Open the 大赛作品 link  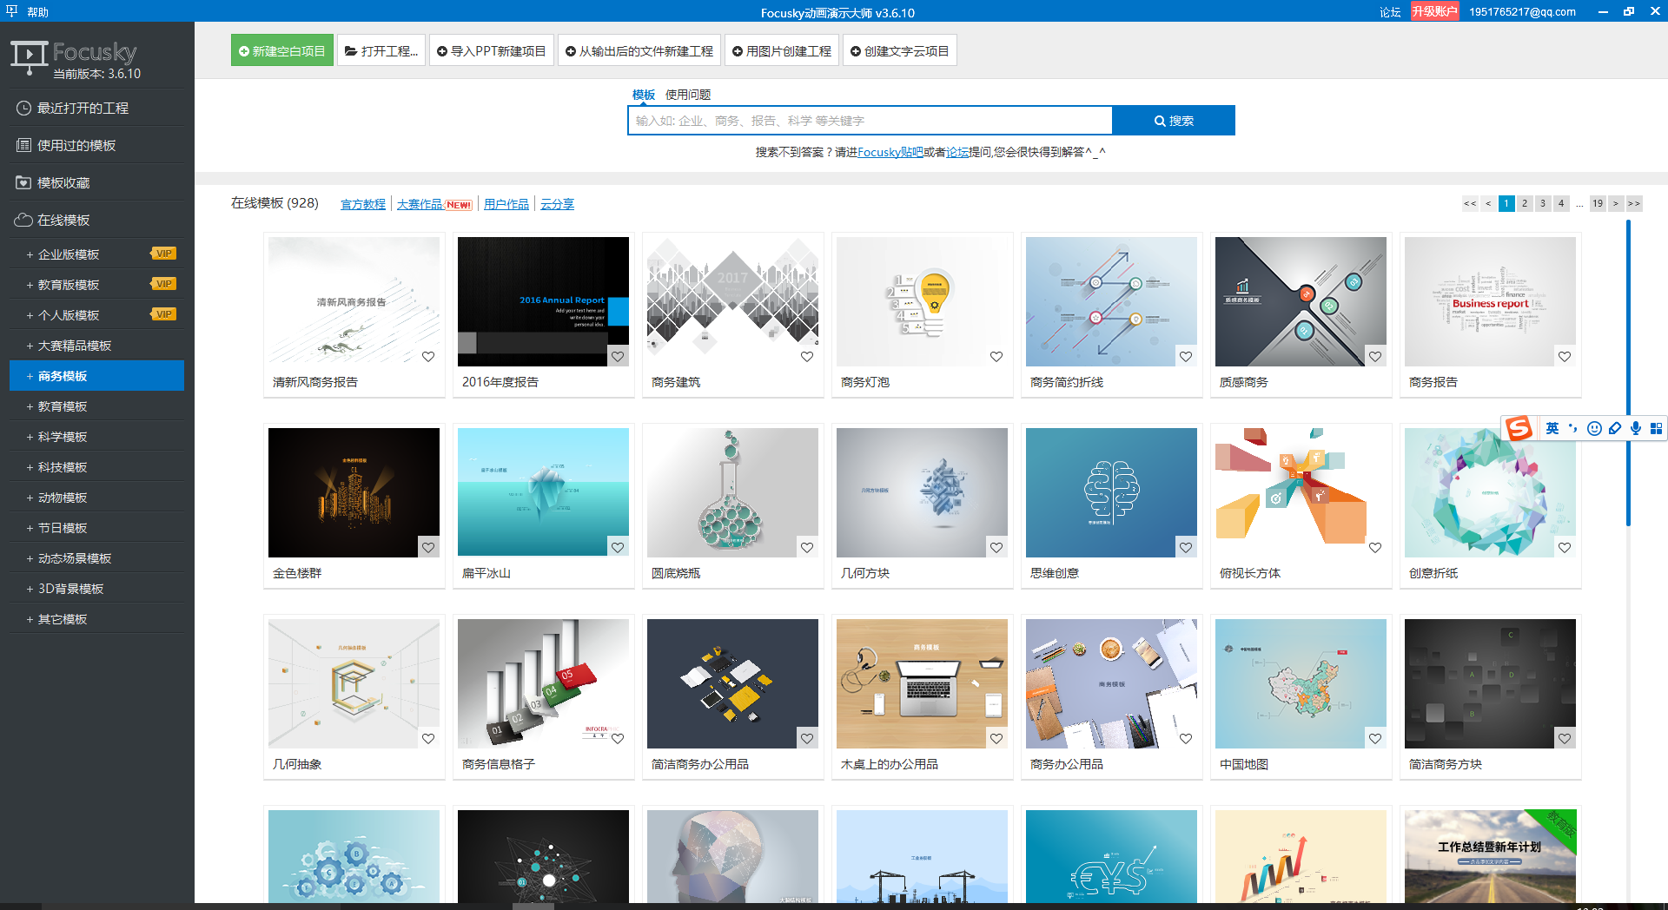pyautogui.click(x=420, y=204)
